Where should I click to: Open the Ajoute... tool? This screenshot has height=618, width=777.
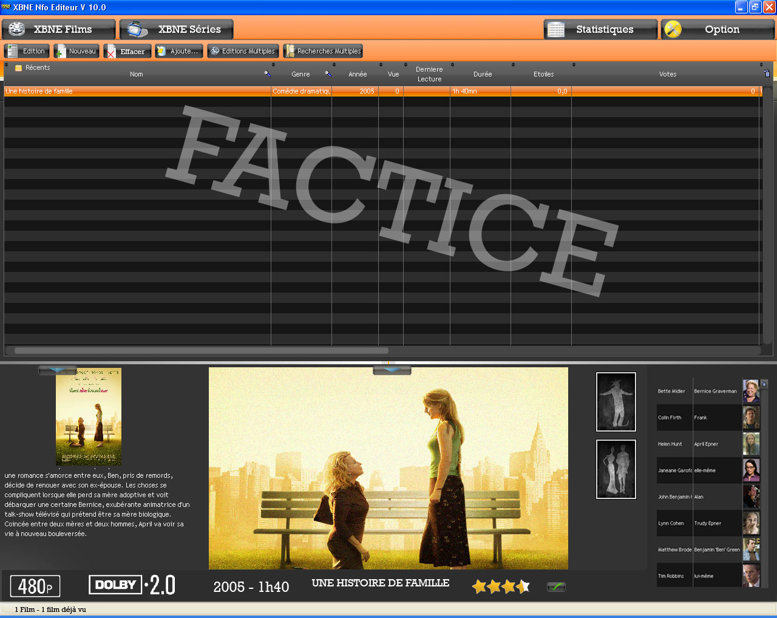click(x=178, y=52)
